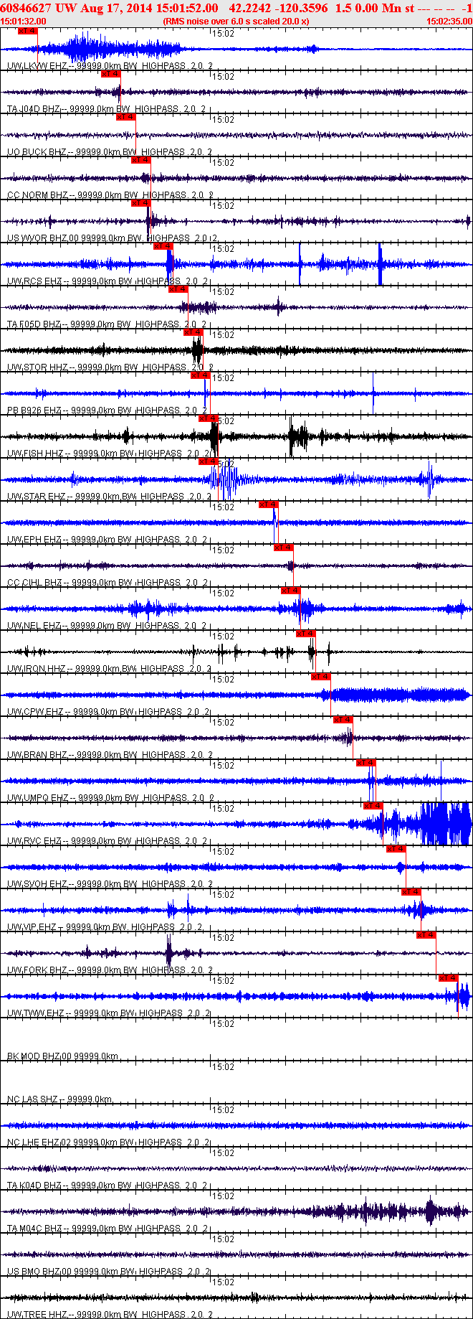Select the red pick flag on J04D trace
This screenshot has height=1319, width=473.
tap(110, 74)
